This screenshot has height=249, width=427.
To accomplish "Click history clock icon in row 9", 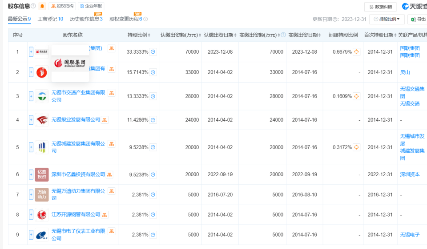I will [x=153, y=235].
